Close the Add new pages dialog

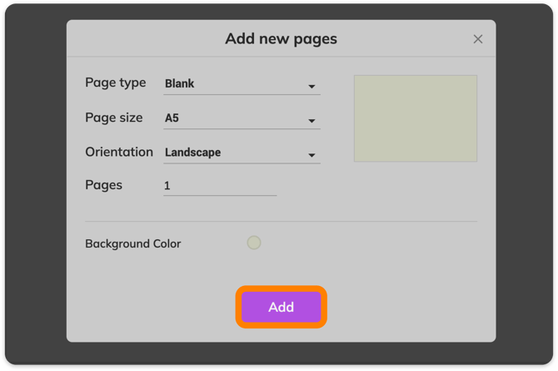(477, 39)
